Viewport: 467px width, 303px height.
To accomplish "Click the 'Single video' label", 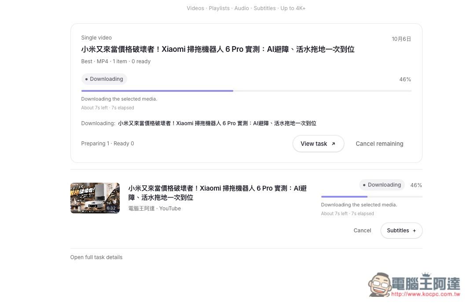I will click(96, 38).
